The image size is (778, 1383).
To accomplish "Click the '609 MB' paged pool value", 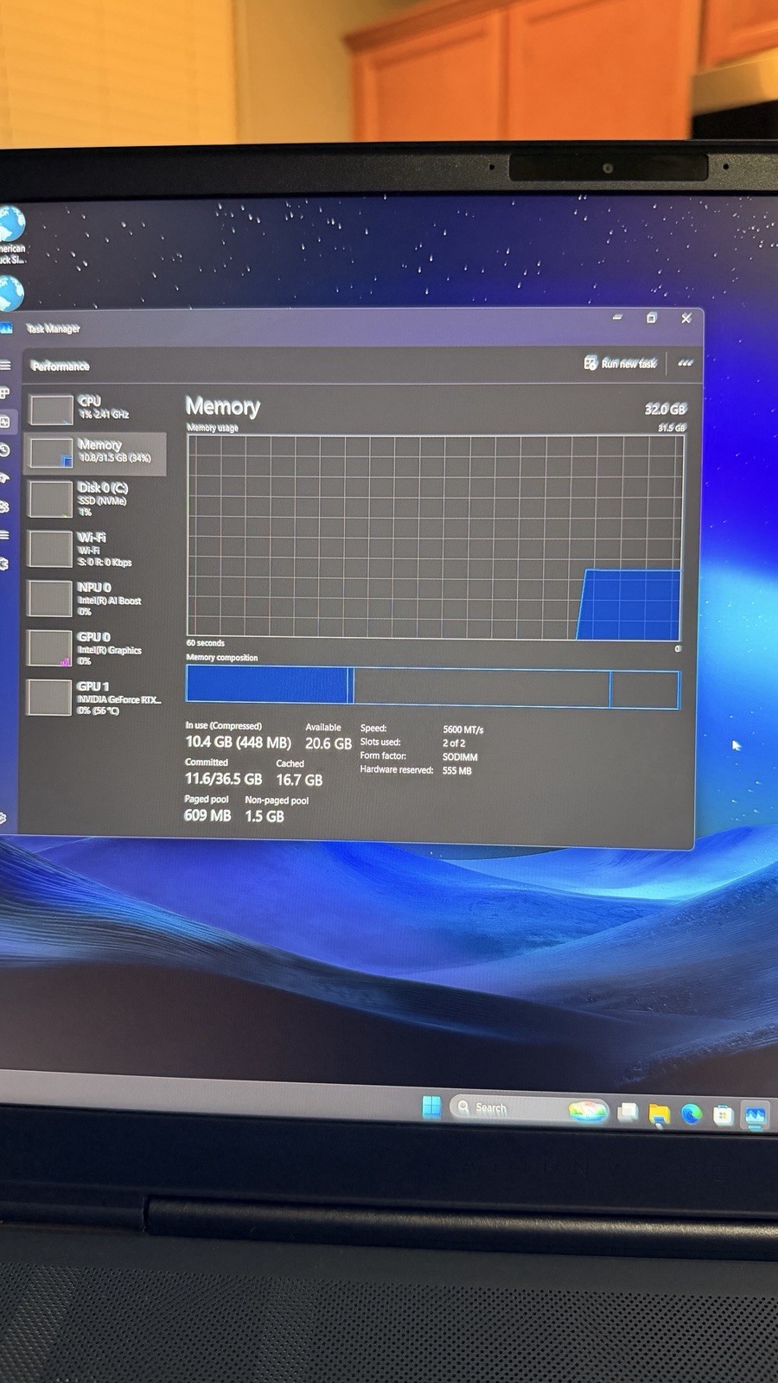I will [207, 815].
